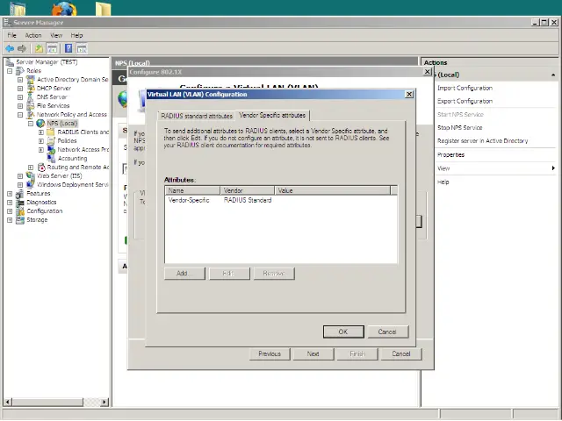Click the Routing and Remote Access icon

(x=41, y=168)
